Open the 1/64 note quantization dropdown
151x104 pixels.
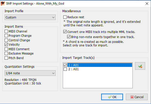[30, 73]
